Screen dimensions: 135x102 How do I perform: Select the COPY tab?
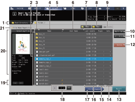88,9
